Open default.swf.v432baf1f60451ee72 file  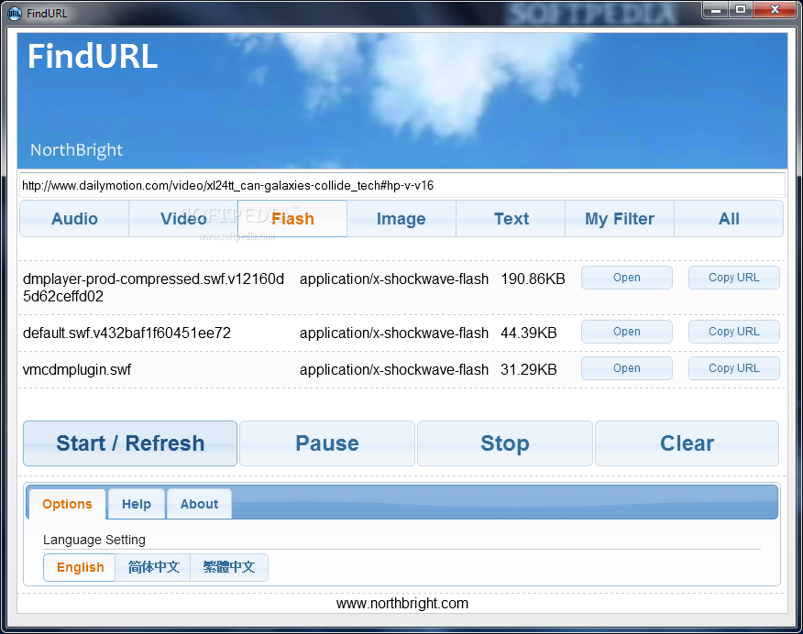(x=626, y=332)
